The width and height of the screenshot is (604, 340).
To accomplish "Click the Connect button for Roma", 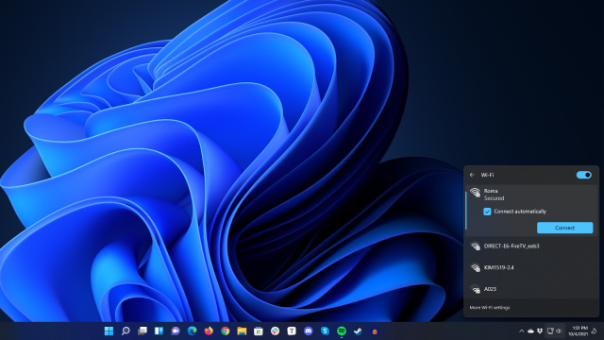I will point(564,228).
